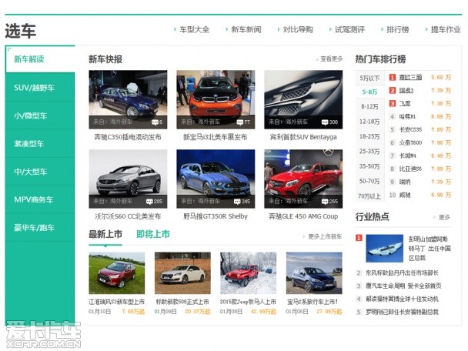This screenshot has width=468, height=351.
Task: Open rank 9 car 瑞纳
Action: pyautogui.click(x=405, y=182)
